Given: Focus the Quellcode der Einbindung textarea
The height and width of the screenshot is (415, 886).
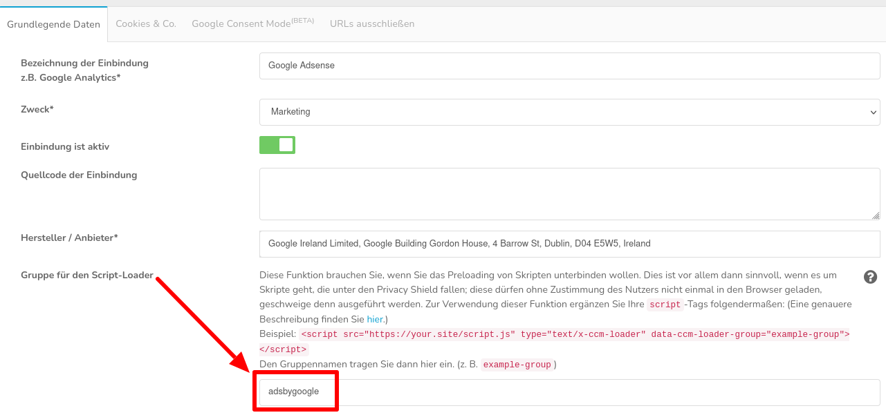Looking at the screenshot, I should pyautogui.click(x=569, y=194).
